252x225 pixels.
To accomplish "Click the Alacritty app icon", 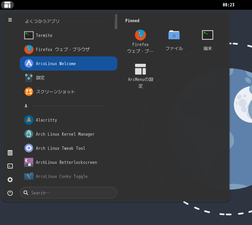I will pos(29,120).
